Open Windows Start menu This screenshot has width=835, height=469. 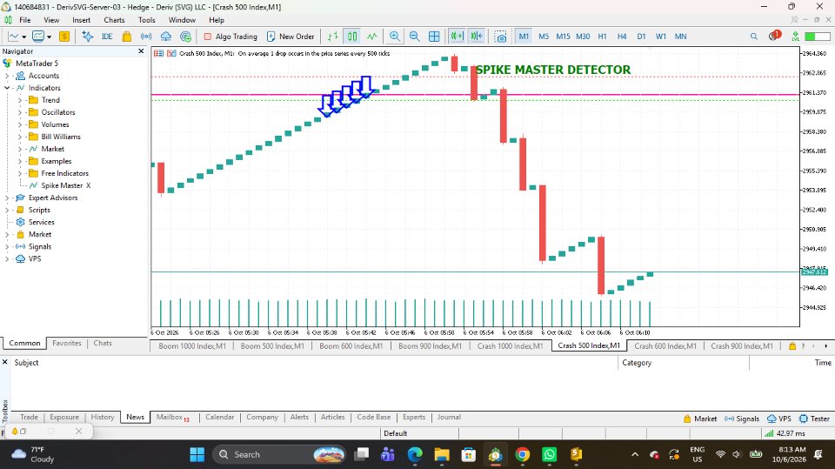tap(197, 454)
